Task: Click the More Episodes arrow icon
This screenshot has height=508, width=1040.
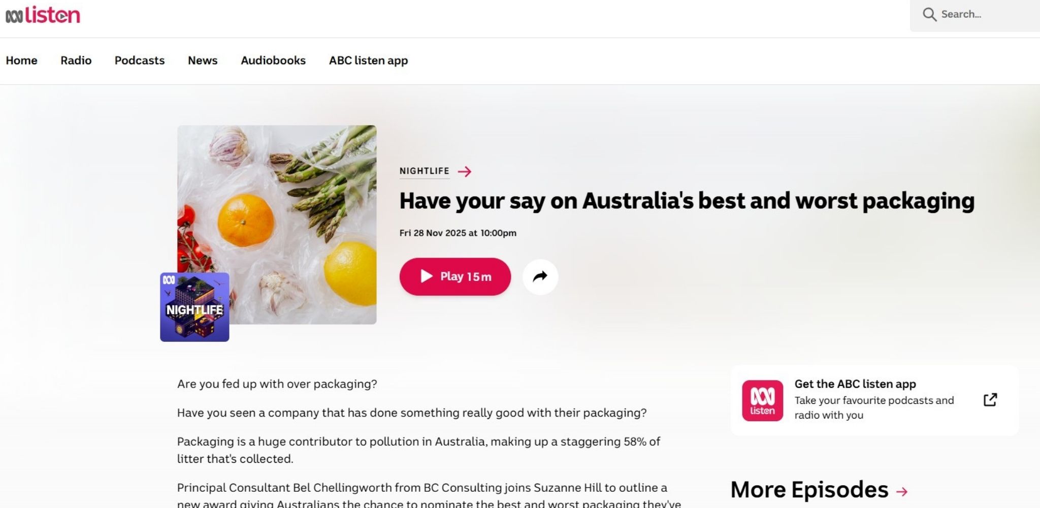Action: click(x=902, y=491)
